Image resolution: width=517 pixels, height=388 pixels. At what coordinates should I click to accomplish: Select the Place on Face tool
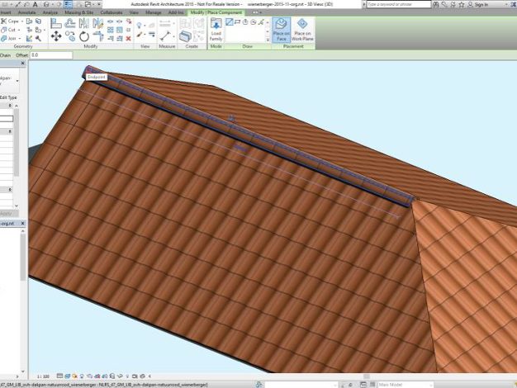pyautogui.click(x=282, y=29)
